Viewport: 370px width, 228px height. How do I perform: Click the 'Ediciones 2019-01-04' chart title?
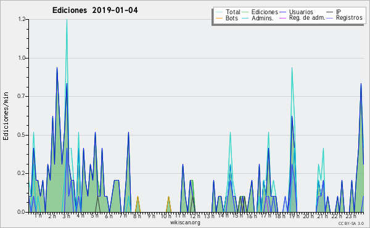(x=95, y=10)
